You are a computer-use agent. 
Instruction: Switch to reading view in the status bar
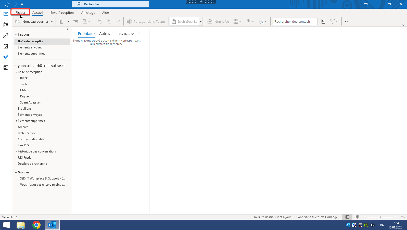357,217
